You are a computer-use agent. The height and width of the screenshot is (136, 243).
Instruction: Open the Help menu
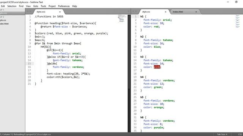74,6
